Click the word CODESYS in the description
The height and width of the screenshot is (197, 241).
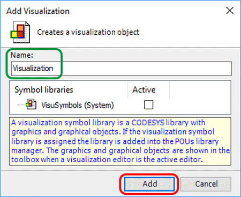coord(148,123)
